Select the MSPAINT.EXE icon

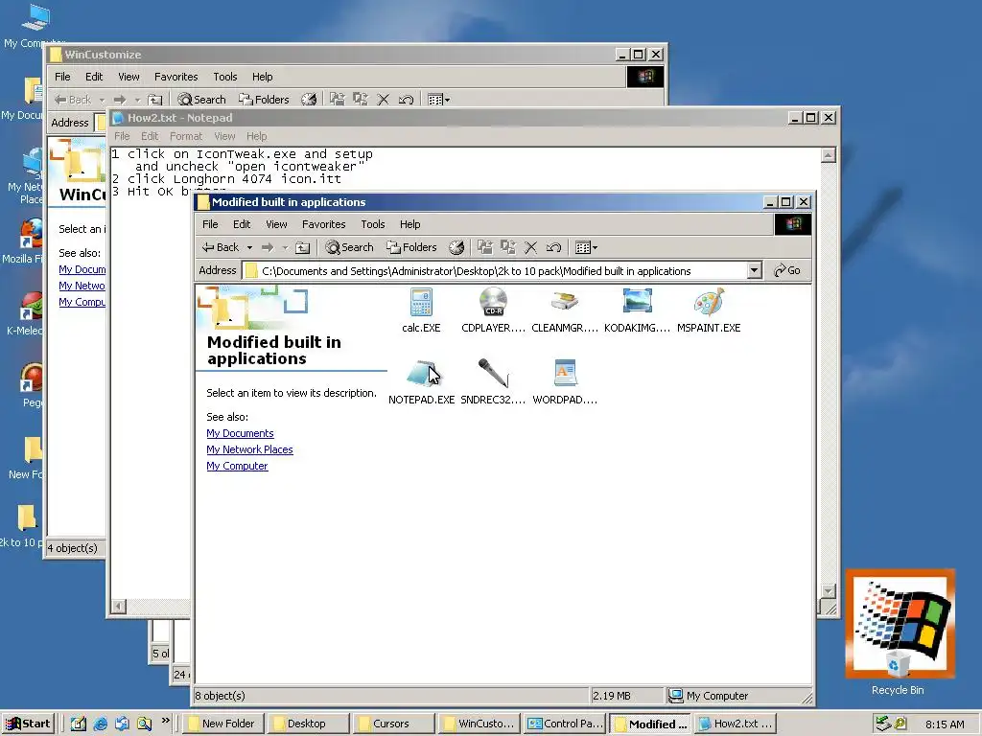click(709, 302)
